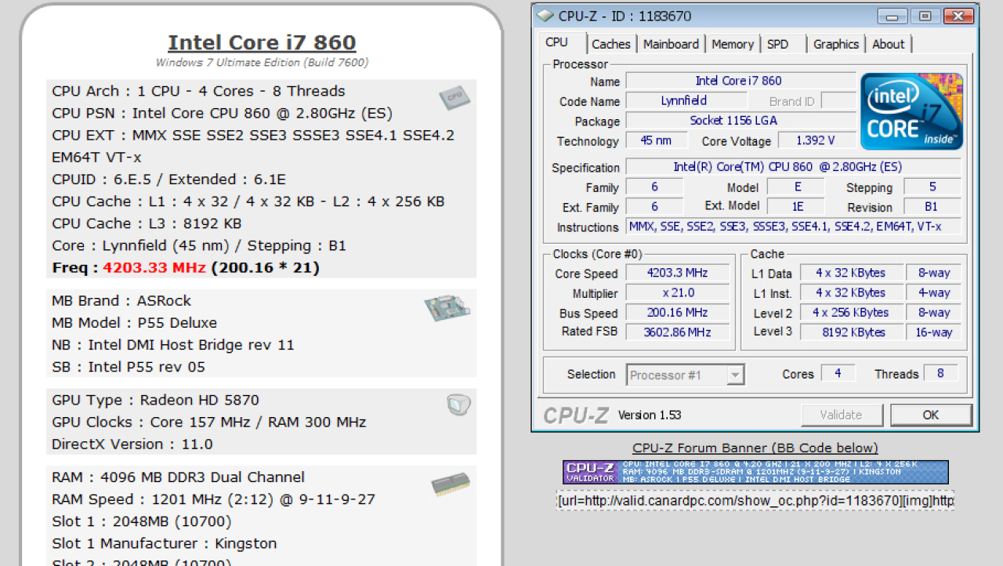This screenshot has height=566, width=1003.
Task: Click the CPU-Z Forum Banner heading text
Action: click(755, 448)
